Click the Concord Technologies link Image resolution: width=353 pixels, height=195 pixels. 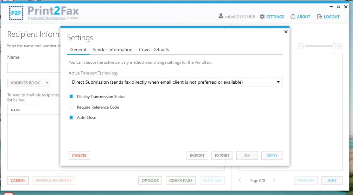pyautogui.click(x=48, y=18)
